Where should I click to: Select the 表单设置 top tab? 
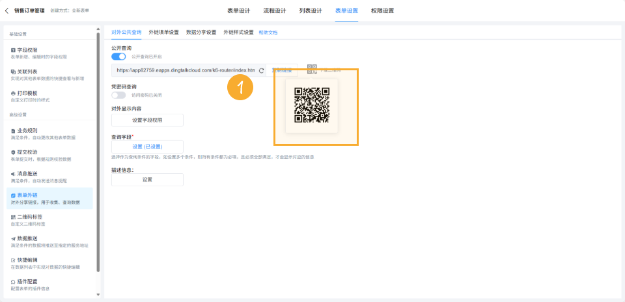pyautogui.click(x=346, y=11)
